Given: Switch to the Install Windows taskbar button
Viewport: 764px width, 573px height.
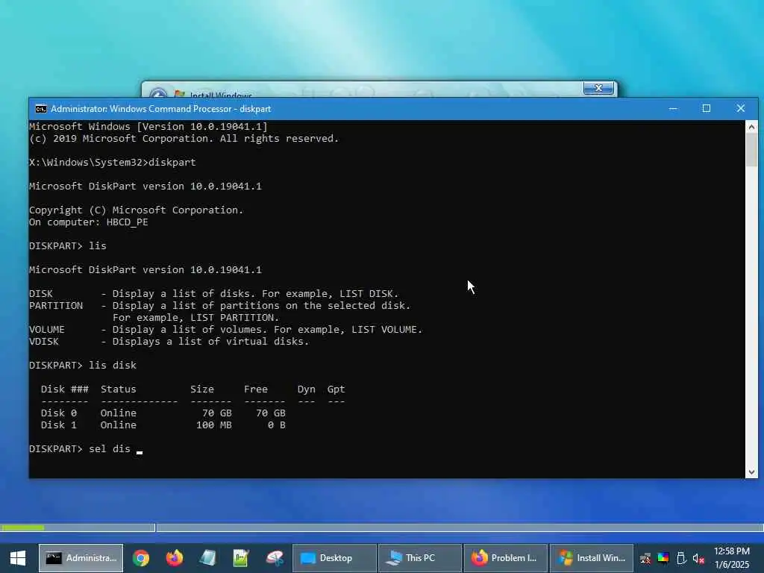Looking at the screenshot, I should tap(591, 558).
